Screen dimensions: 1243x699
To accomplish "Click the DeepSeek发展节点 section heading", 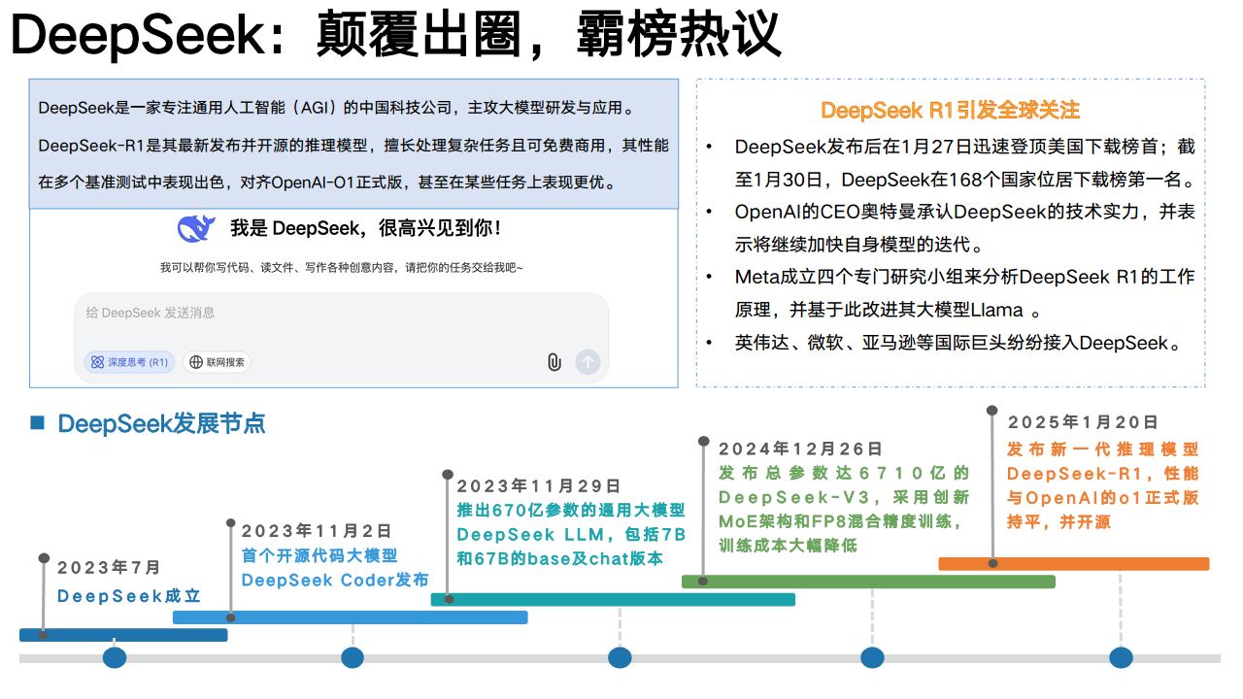I will pos(161,423).
